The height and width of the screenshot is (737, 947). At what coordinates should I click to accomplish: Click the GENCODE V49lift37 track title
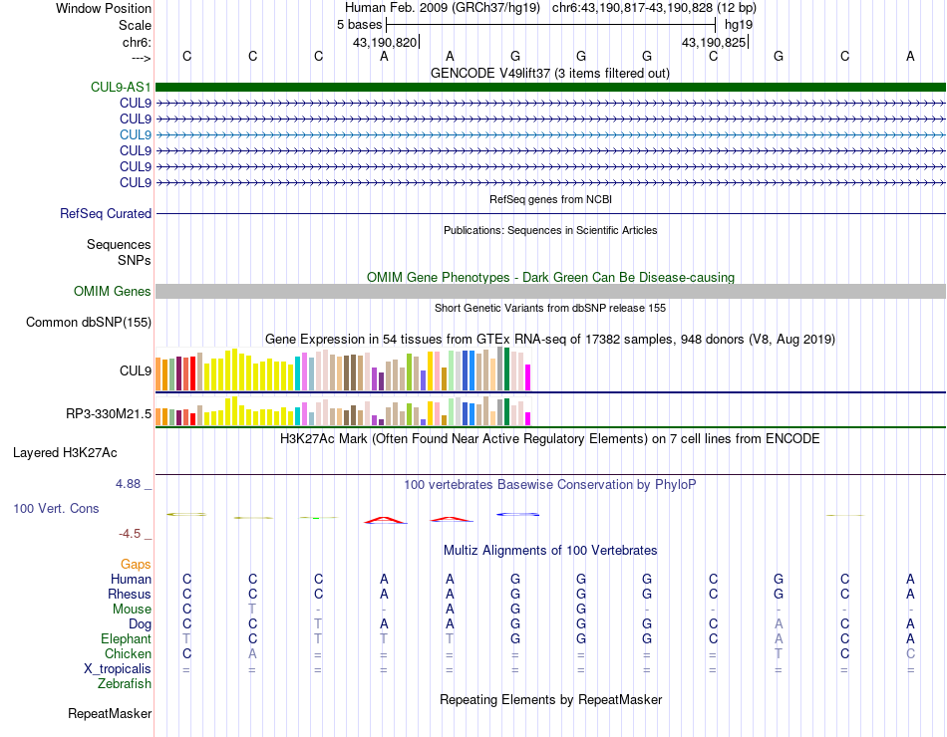(x=550, y=73)
